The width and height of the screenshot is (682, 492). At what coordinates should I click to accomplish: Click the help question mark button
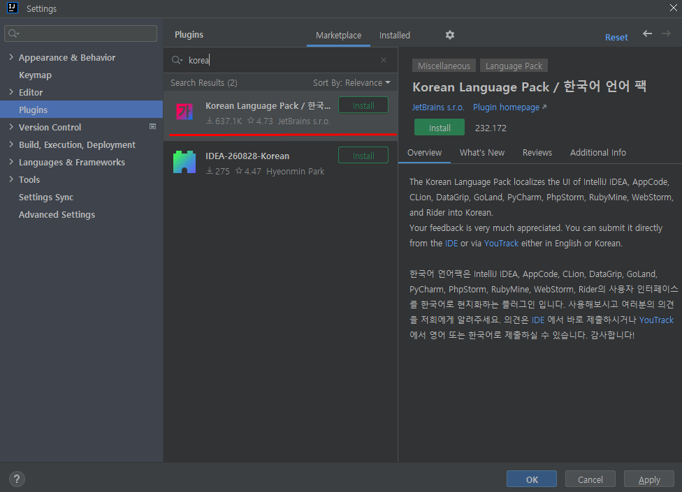click(17, 479)
